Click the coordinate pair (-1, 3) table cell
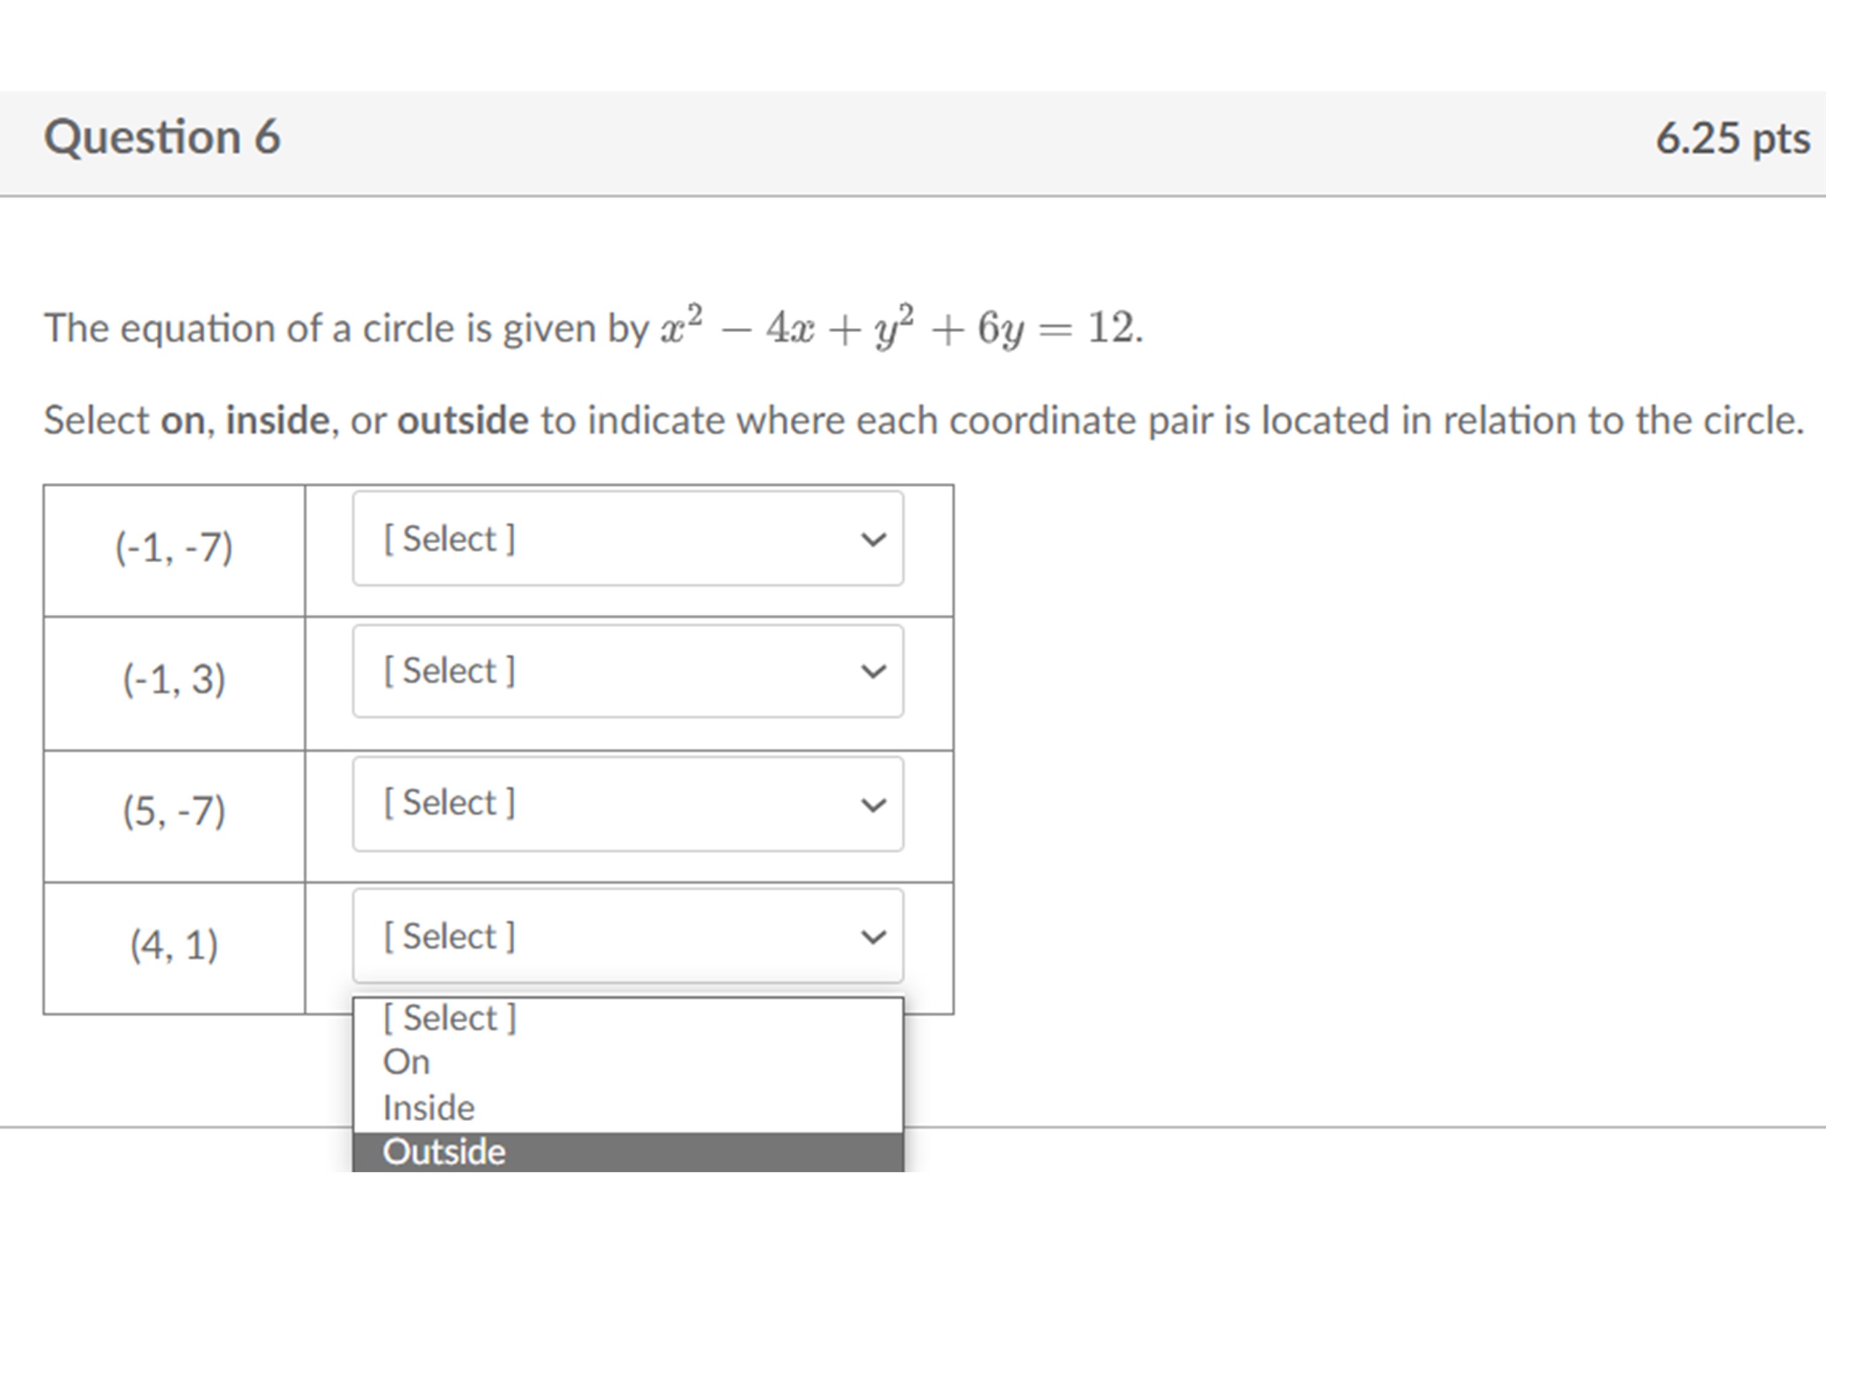This screenshot has height=1389, width=1852. click(x=174, y=680)
